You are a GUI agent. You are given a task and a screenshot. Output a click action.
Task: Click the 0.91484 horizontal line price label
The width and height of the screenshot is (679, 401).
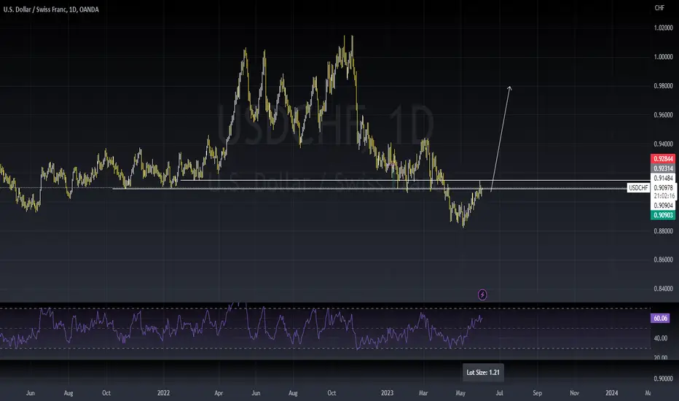tap(663, 178)
